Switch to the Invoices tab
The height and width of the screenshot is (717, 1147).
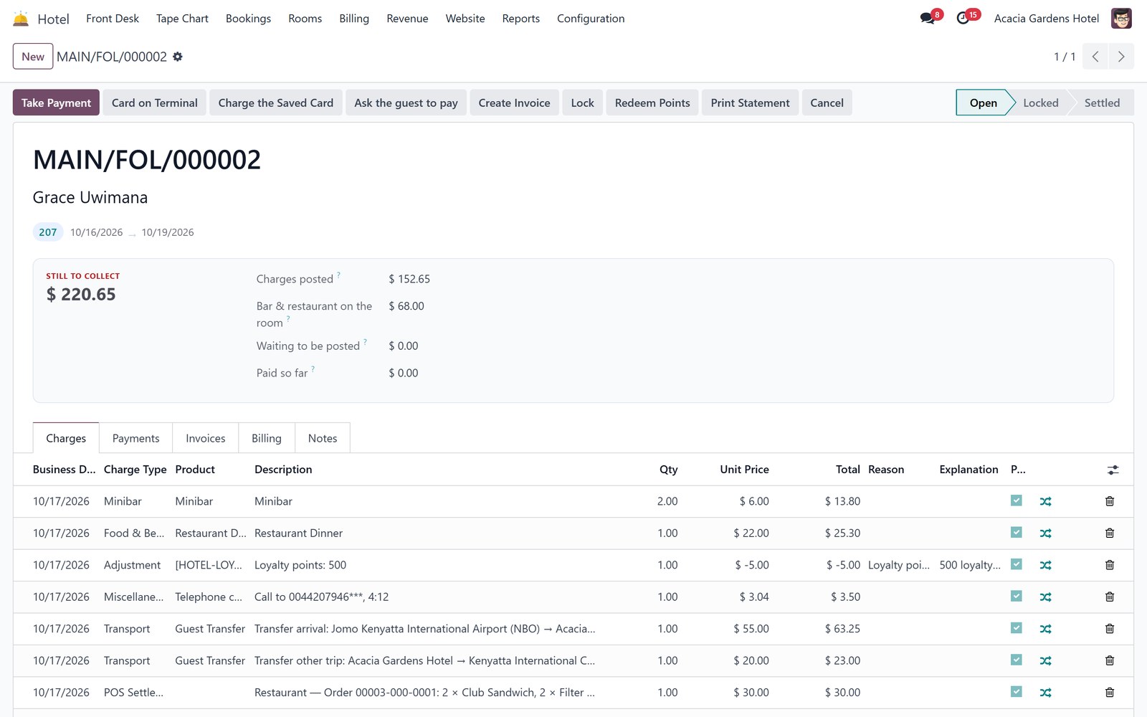pos(206,438)
